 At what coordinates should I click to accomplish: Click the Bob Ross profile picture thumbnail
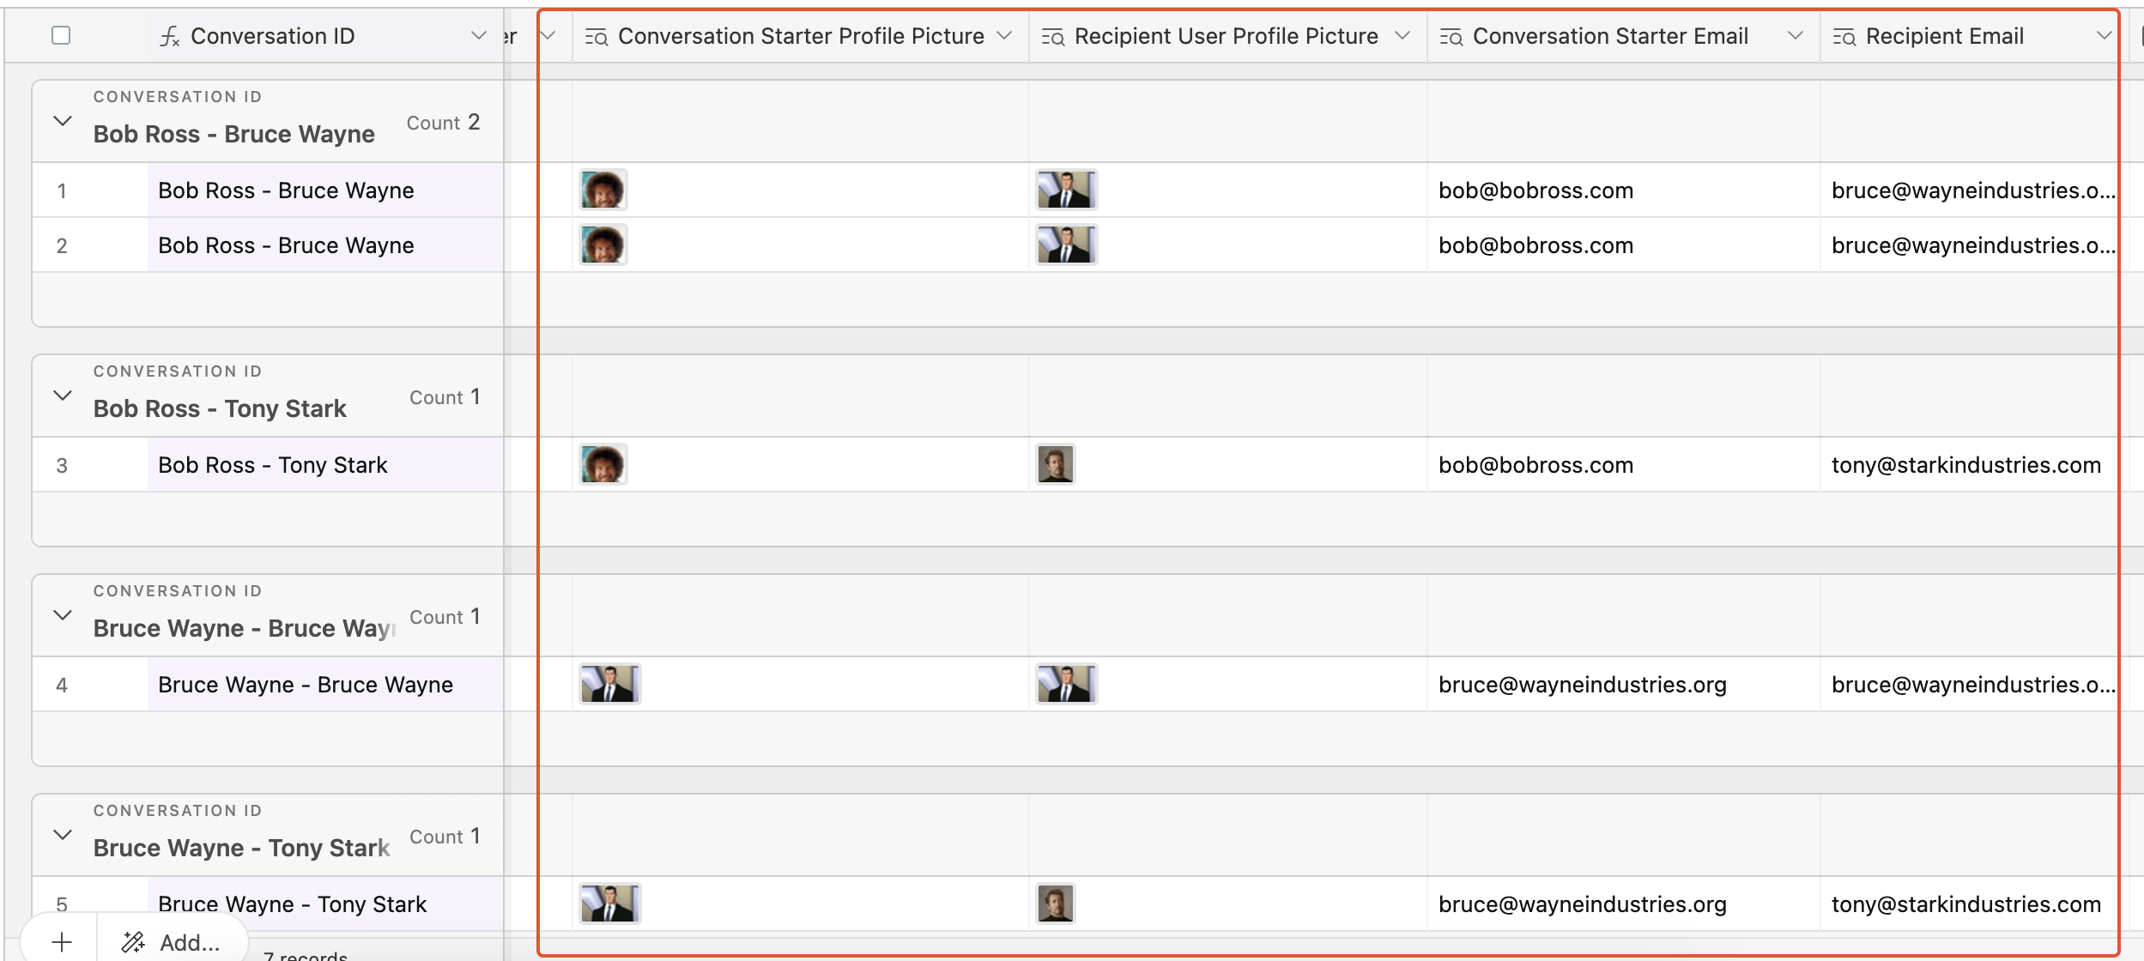(603, 190)
